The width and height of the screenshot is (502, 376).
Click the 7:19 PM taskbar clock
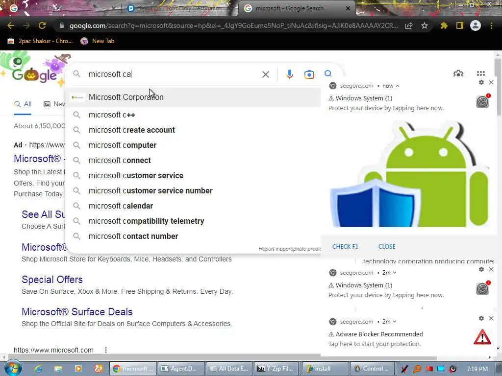477,369
